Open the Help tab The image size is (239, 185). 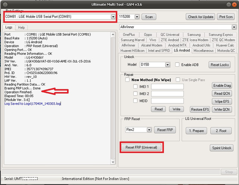pos(21,28)
